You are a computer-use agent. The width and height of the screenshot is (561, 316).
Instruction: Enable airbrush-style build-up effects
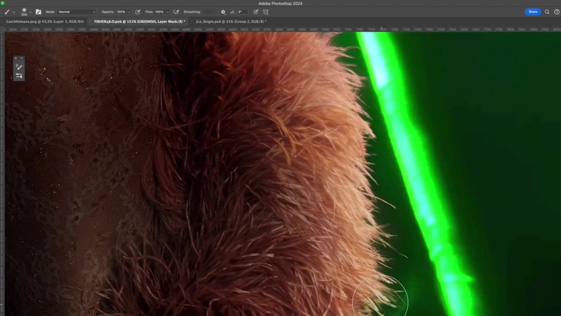click(x=176, y=12)
